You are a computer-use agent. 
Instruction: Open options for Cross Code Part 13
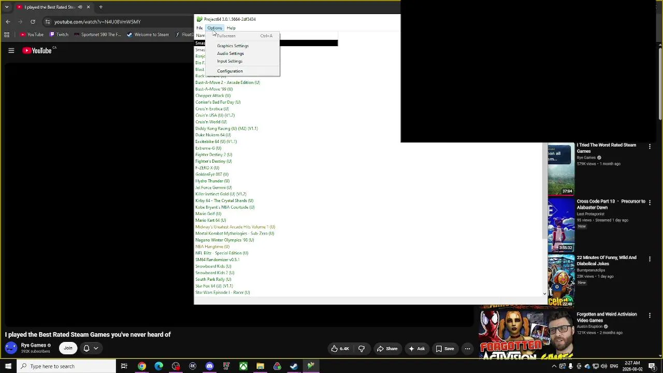pyautogui.click(x=650, y=203)
